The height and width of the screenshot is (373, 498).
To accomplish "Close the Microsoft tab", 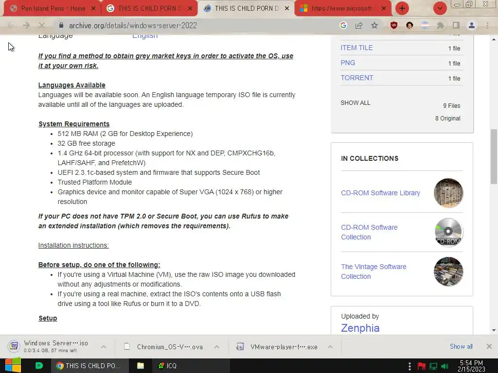I will [384, 9].
